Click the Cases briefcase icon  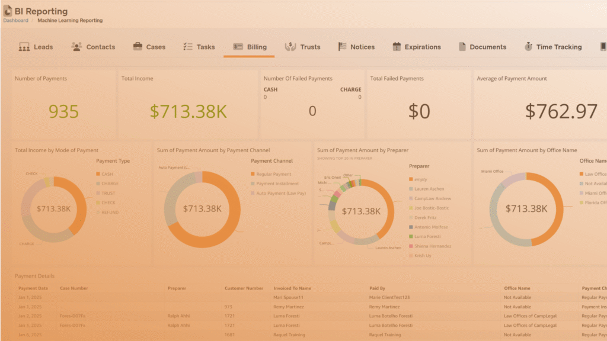tap(138, 47)
